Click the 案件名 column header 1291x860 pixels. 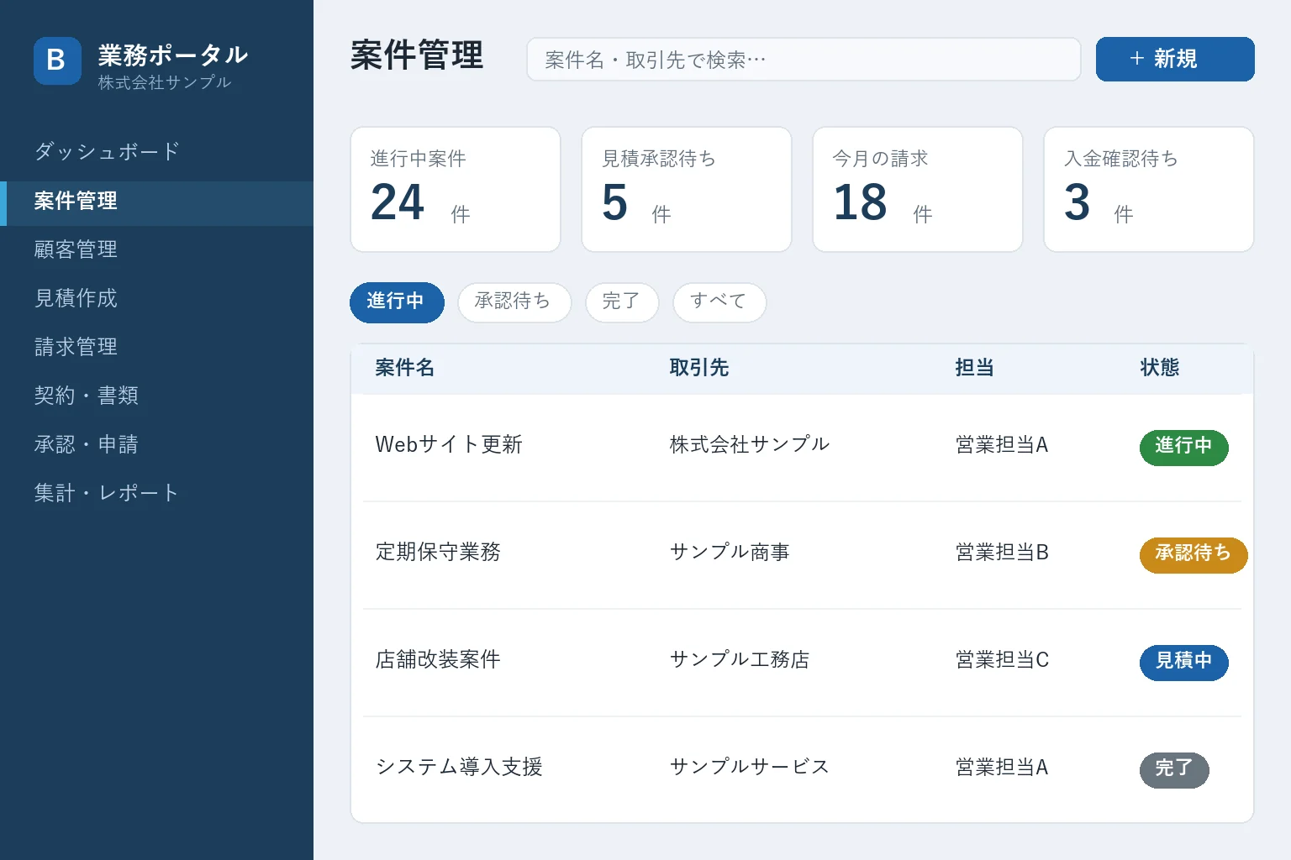click(404, 368)
